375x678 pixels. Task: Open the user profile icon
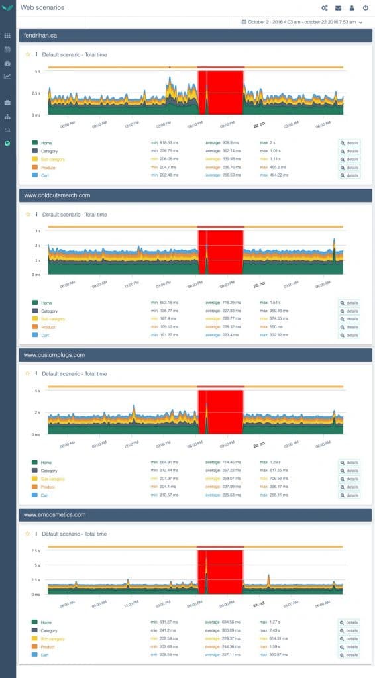point(352,8)
